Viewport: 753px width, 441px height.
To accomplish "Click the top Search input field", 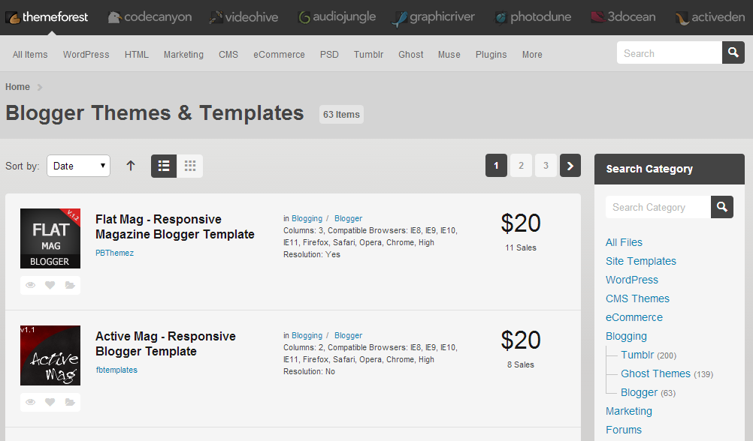I will (670, 52).
